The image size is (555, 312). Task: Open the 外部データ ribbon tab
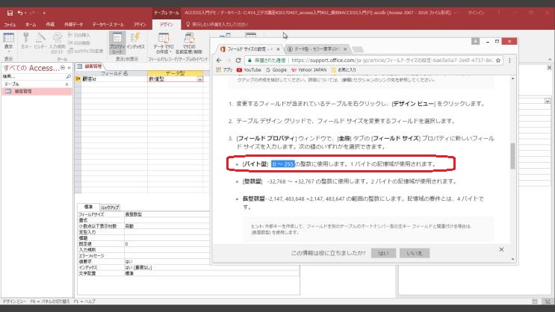[x=73, y=25]
